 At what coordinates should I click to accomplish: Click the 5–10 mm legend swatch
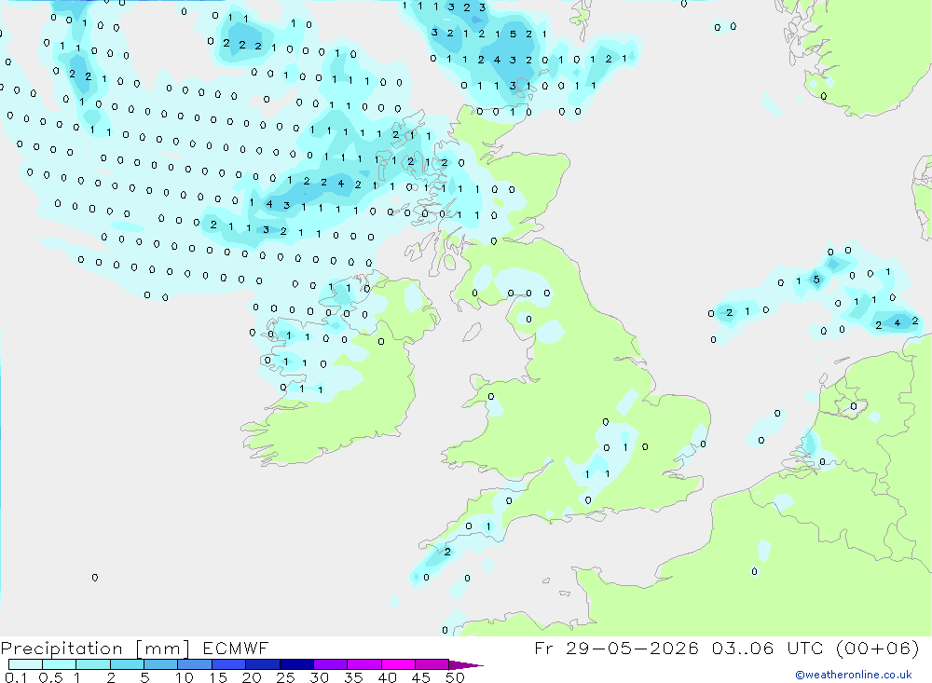[x=160, y=664]
